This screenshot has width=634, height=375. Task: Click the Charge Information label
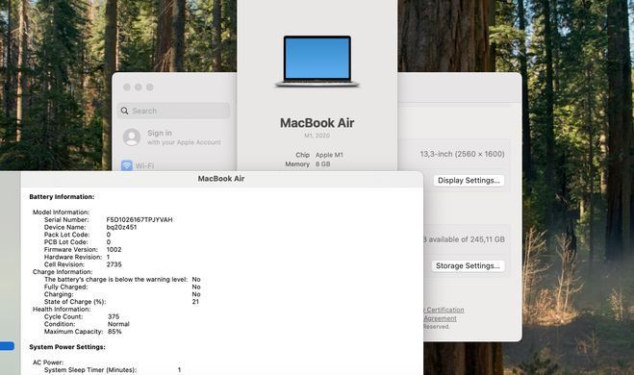click(63, 272)
